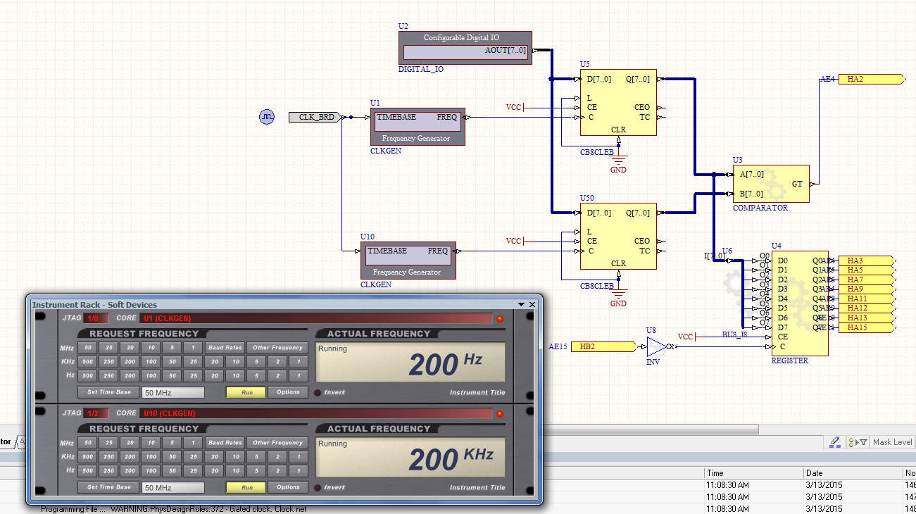This screenshot has height=514, width=916.
Task: Open Baud Rates list for U1 CLKGEN
Action: click(225, 347)
